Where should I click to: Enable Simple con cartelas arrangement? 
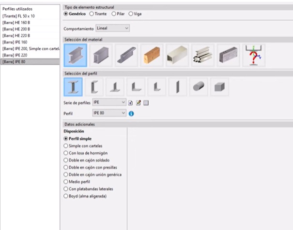pos(66,145)
